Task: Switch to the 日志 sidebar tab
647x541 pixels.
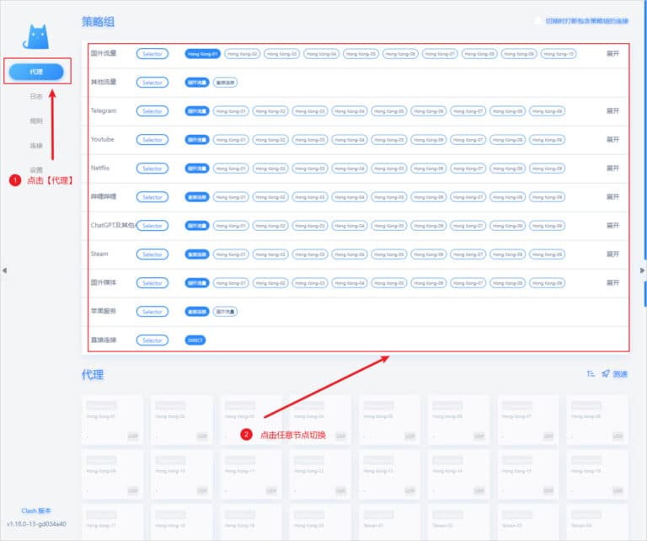Action: [36, 97]
